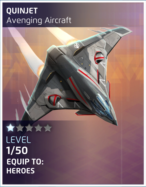The height and width of the screenshot is (187, 146).
Task: Select the Avenging Aircraft subtitle
Action: 39,20
